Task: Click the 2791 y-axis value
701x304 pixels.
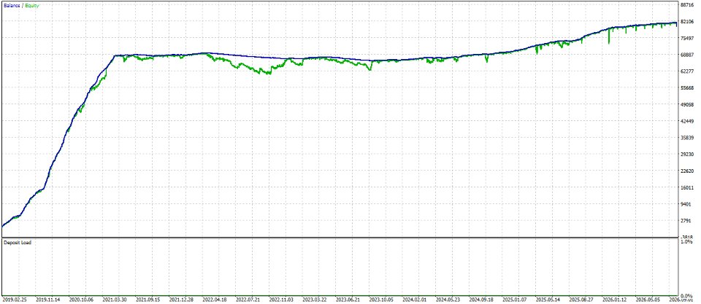Action: tap(685, 220)
